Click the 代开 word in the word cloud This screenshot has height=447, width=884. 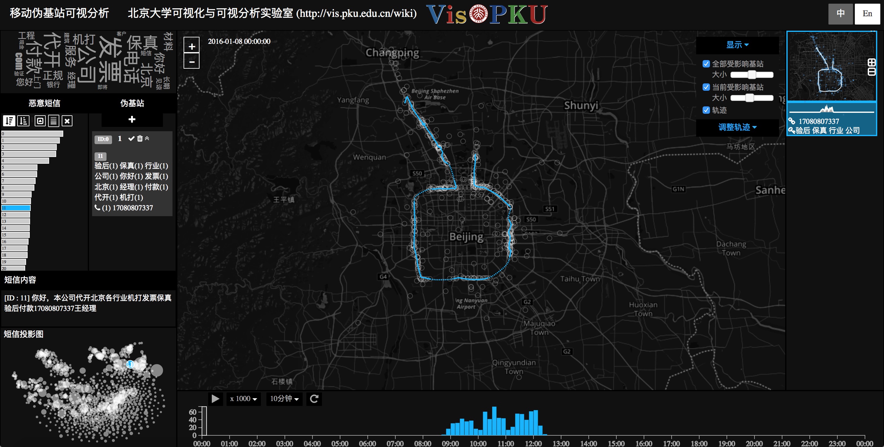pos(52,50)
